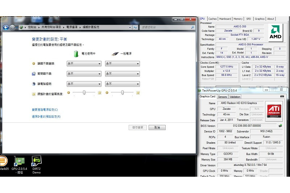Click the GPU-Z camera screenshot icon

(282, 96)
